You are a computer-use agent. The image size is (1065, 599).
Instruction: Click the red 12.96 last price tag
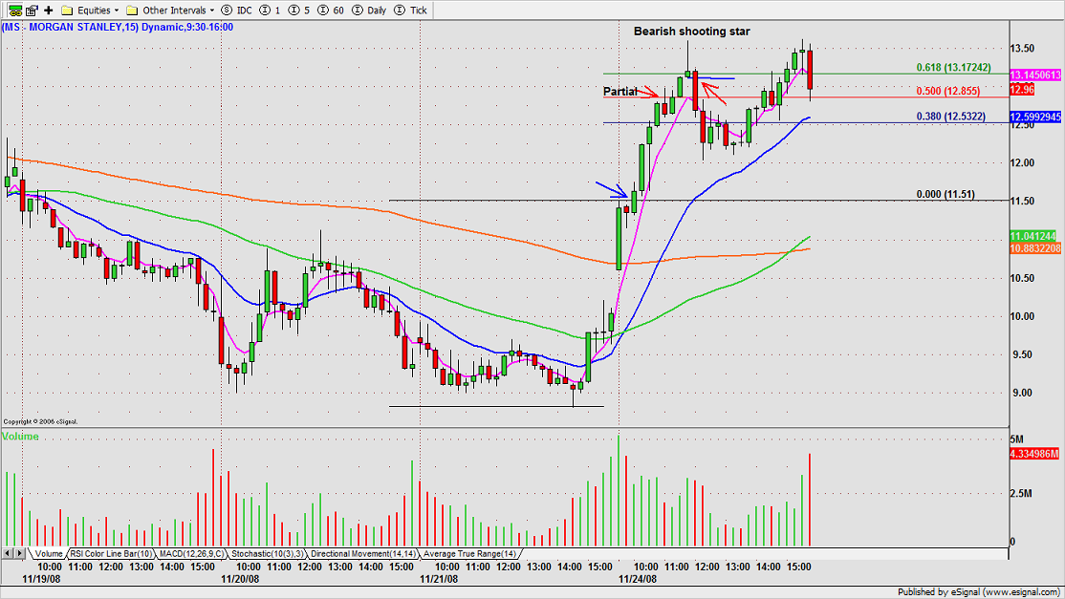[x=1022, y=90]
